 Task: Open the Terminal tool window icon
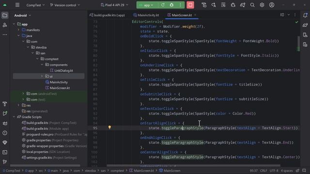[5, 152]
